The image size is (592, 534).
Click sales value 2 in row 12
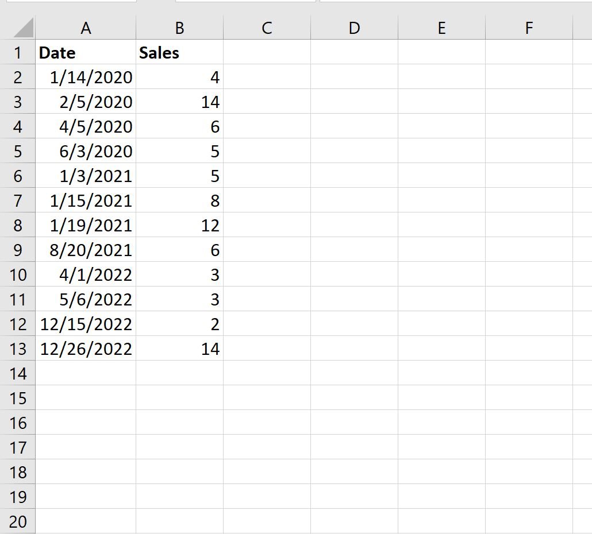(180, 324)
